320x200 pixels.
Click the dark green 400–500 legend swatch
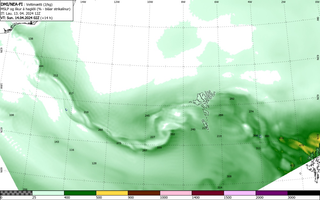coord(80,193)
